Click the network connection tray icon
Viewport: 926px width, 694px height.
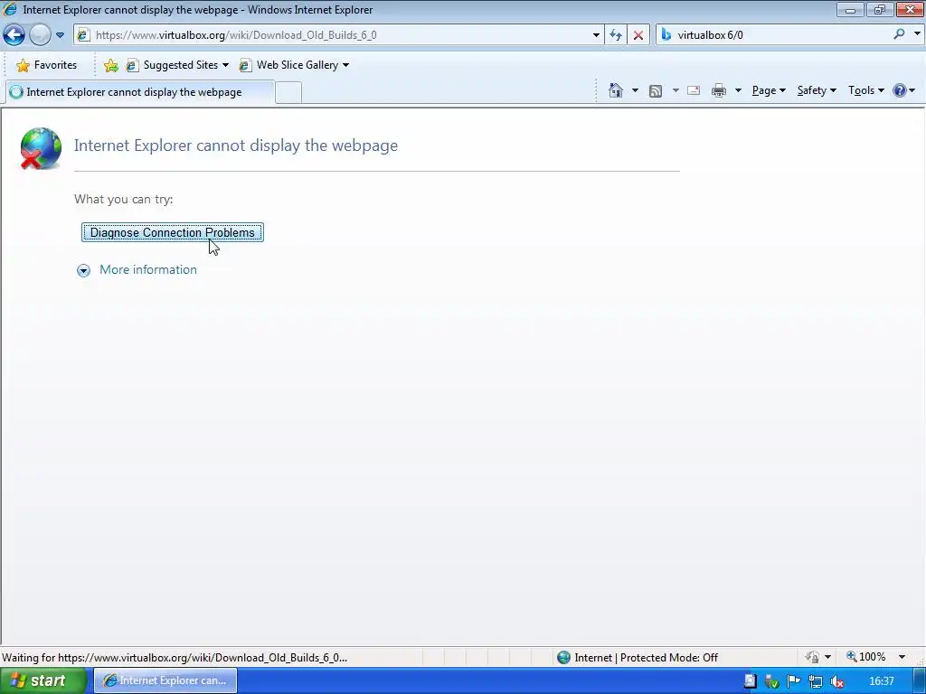(x=815, y=681)
